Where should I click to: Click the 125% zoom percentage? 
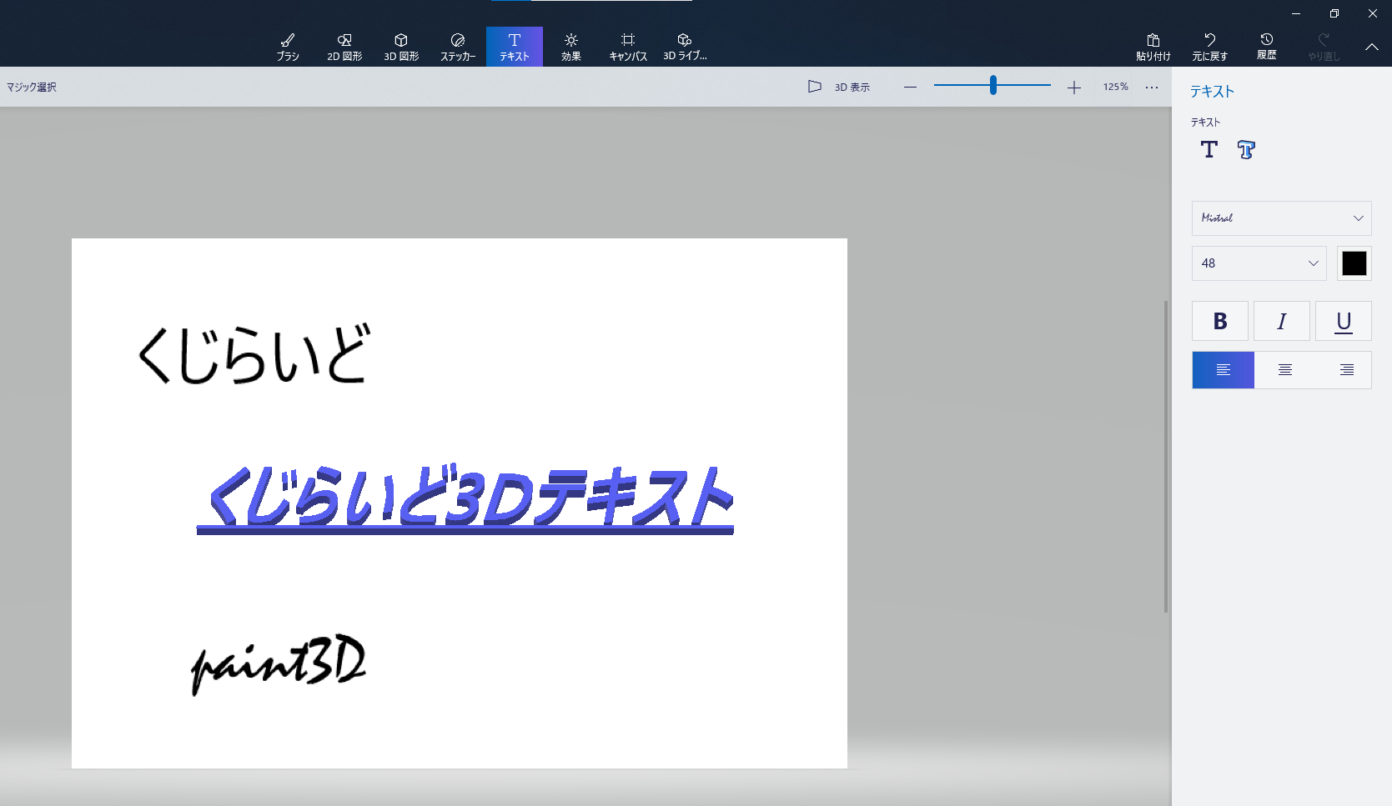click(1115, 87)
